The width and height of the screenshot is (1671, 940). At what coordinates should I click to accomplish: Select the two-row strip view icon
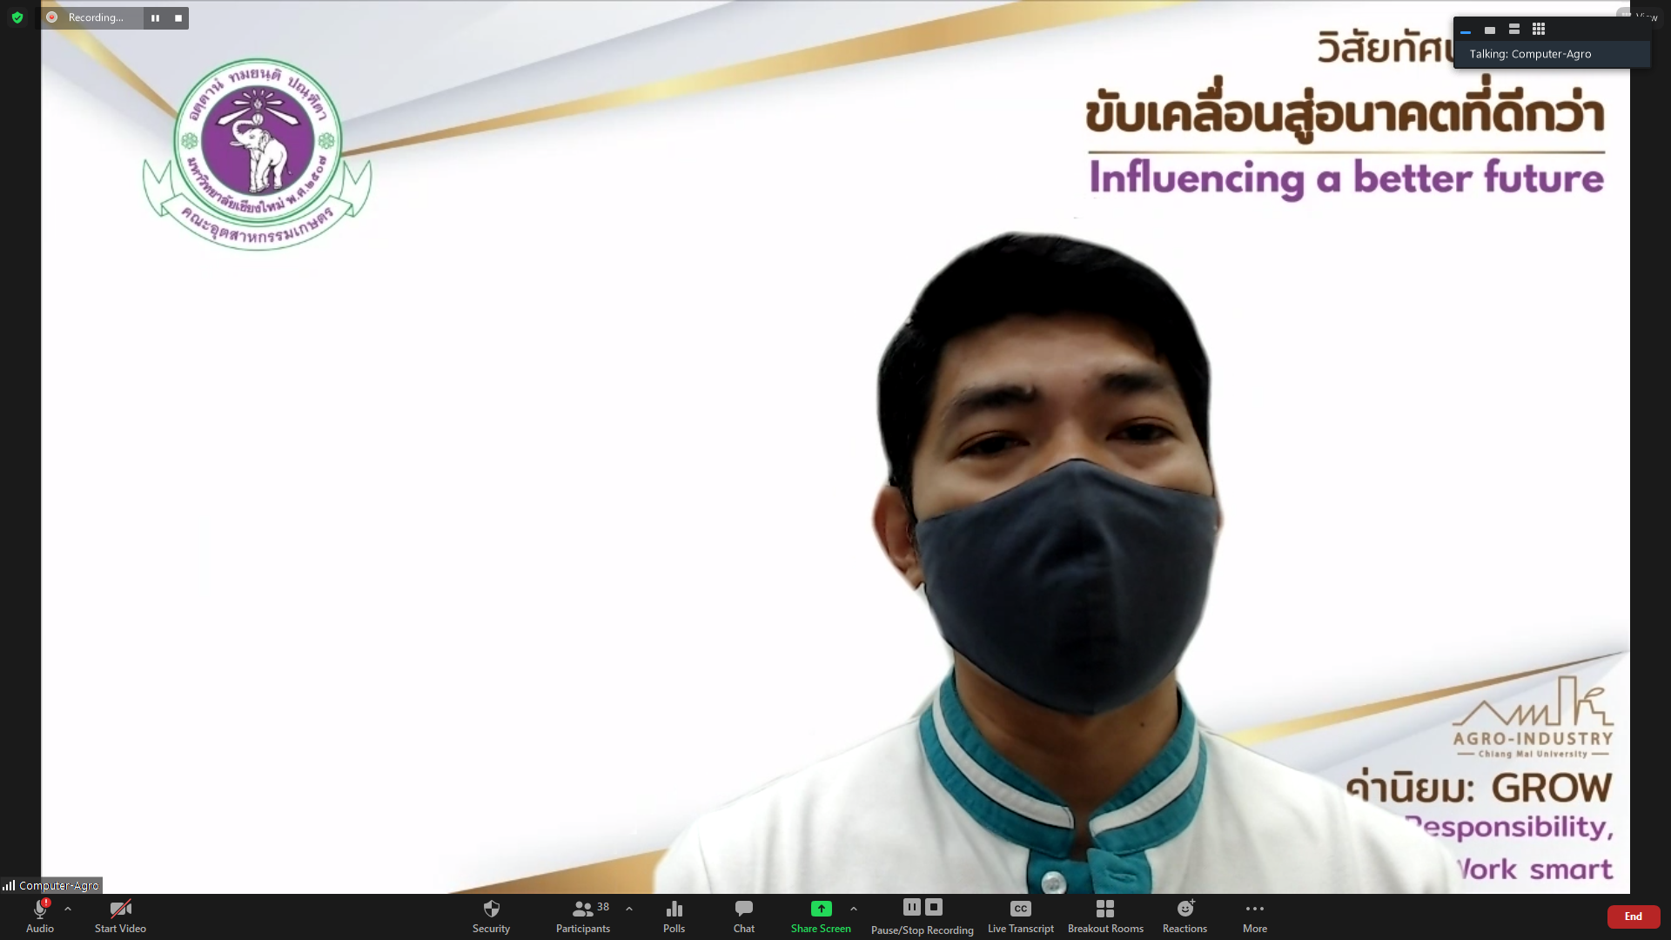pyautogui.click(x=1514, y=30)
